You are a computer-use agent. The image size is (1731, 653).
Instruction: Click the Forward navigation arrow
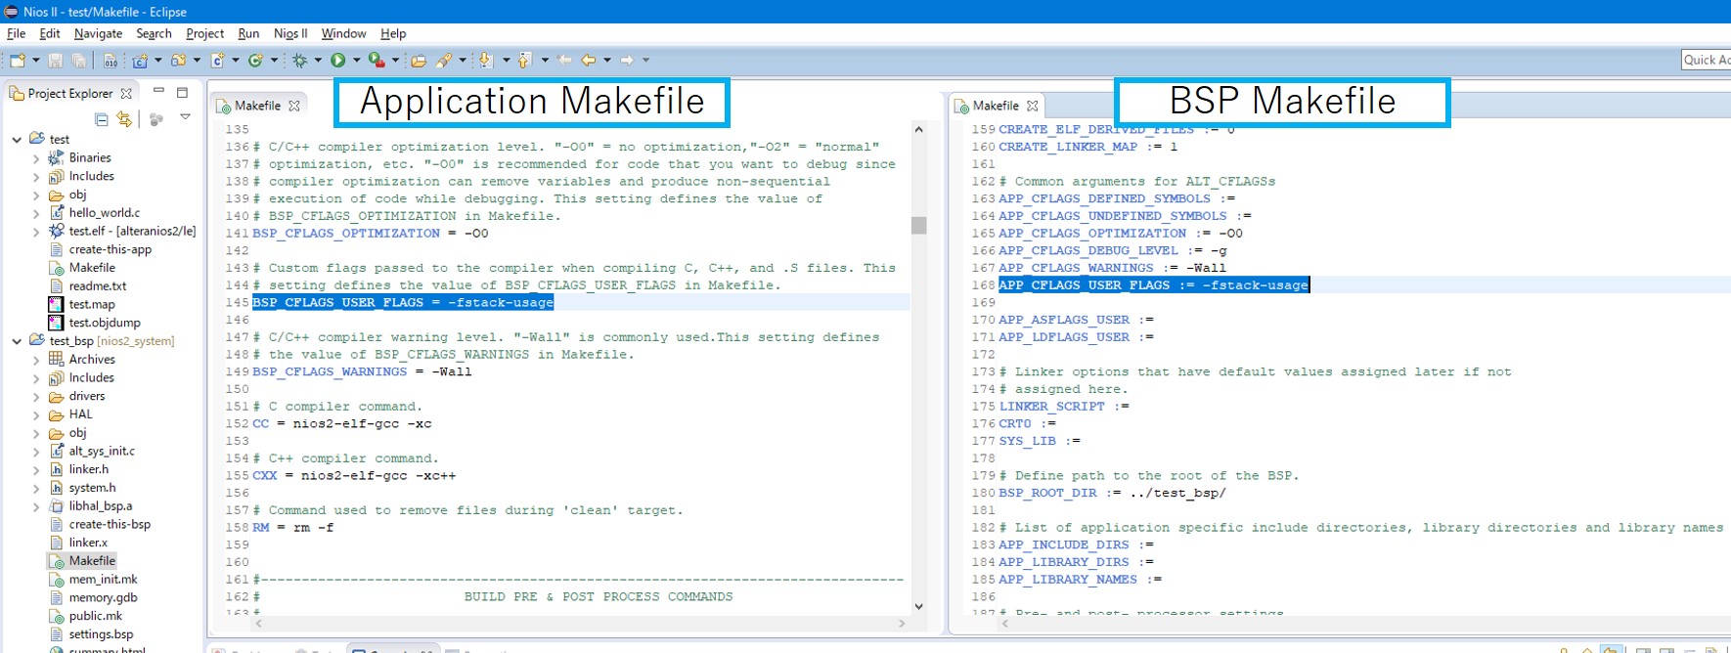tap(627, 61)
